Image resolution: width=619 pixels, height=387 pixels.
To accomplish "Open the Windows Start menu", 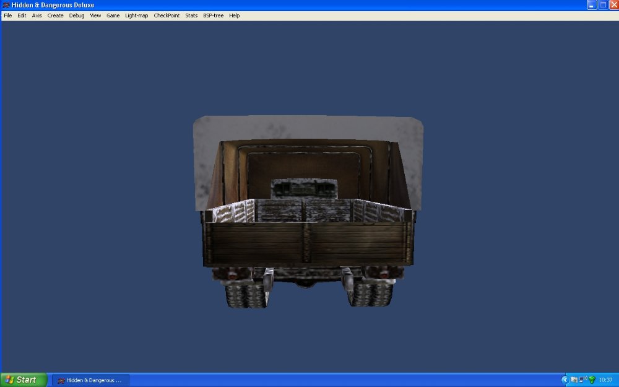I will point(24,380).
